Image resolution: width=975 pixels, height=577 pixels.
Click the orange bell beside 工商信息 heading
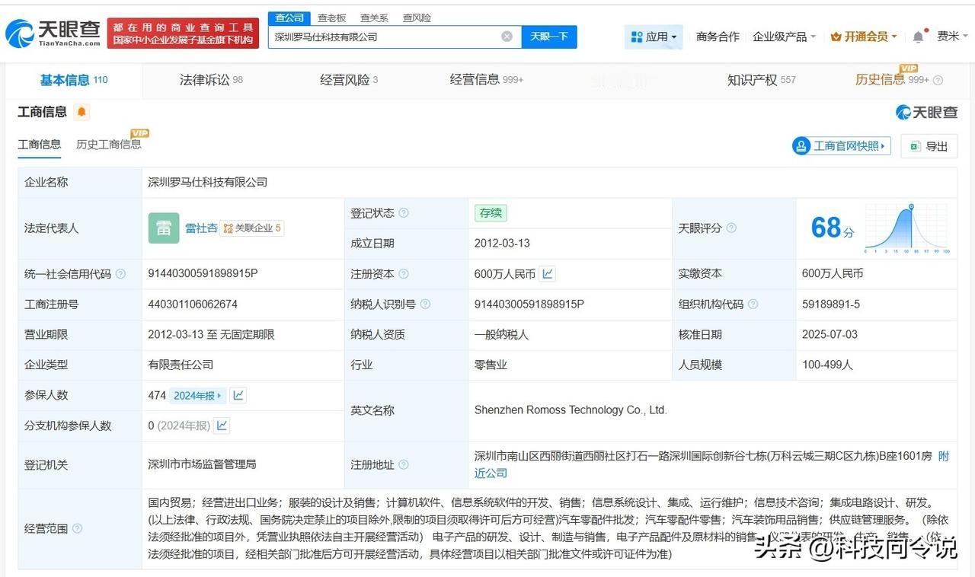82,113
